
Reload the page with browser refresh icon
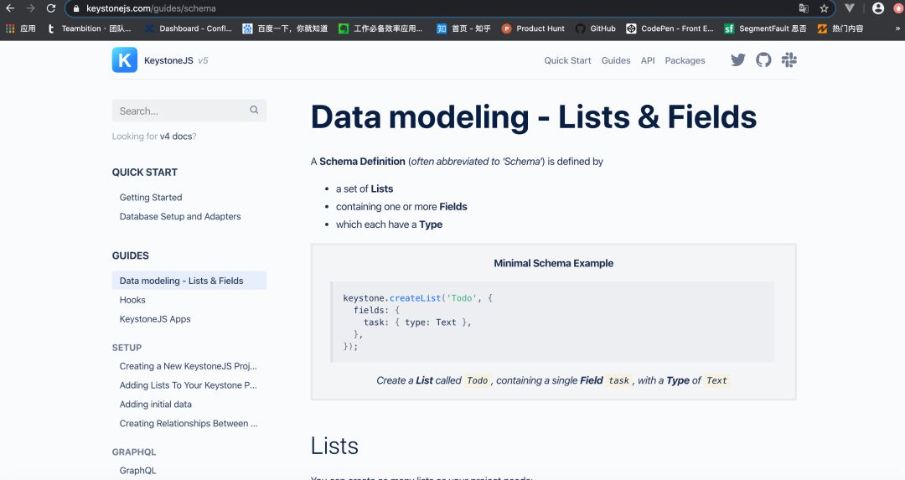click(51, 8)
